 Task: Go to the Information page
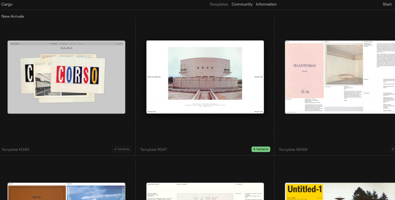[266, 5]
